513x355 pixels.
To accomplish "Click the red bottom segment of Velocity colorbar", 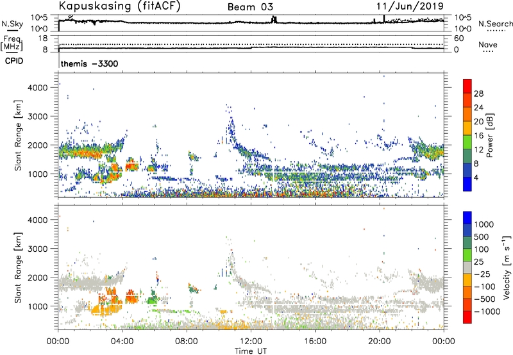I will point(467,317).
